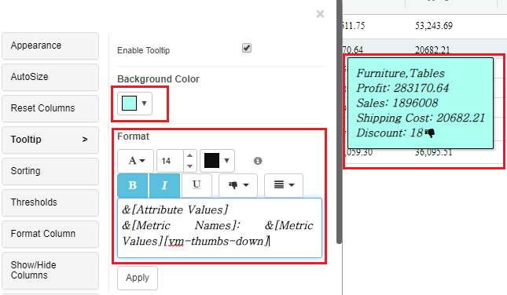Toggle Underline formatting
The width and height of the screenshot is (507, 295).
(x=197, y=185)
